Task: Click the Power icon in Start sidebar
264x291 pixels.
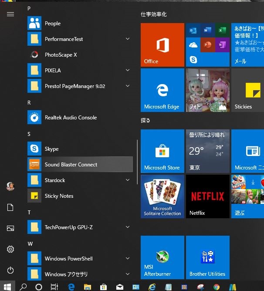Action: (x=10, y=270)
